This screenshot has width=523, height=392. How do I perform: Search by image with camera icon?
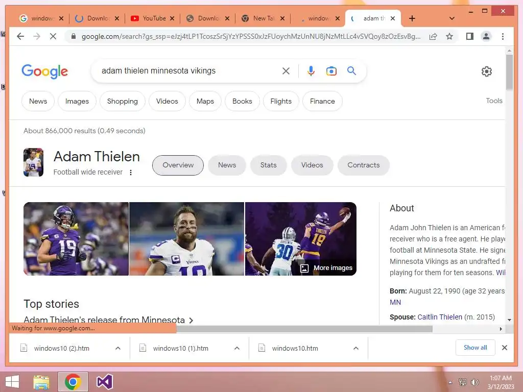tap(331, 70)
